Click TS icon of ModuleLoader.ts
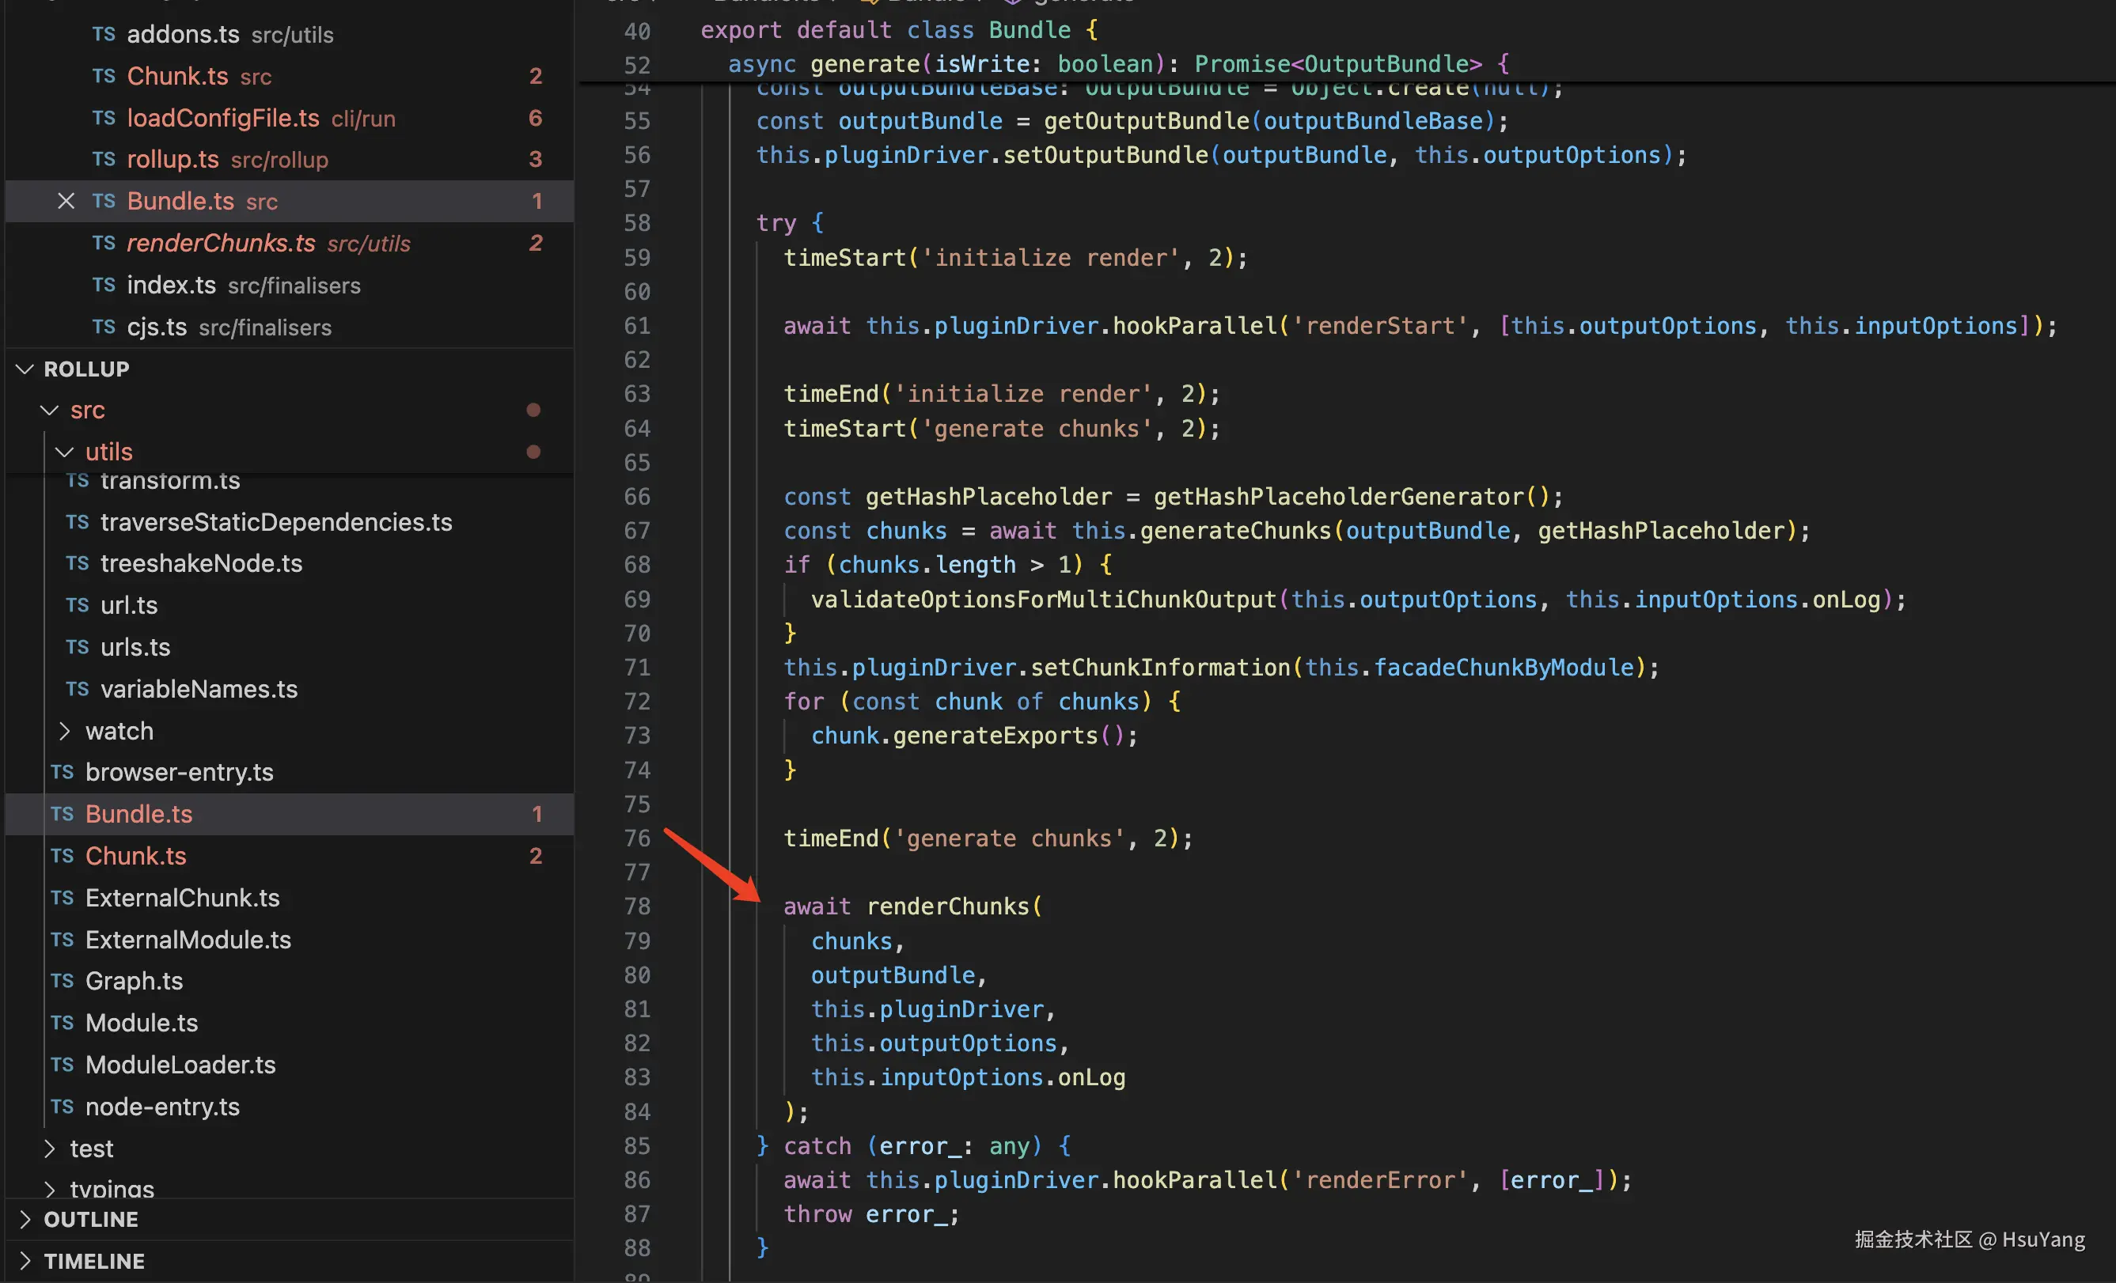 click(x=62, y=1064)
